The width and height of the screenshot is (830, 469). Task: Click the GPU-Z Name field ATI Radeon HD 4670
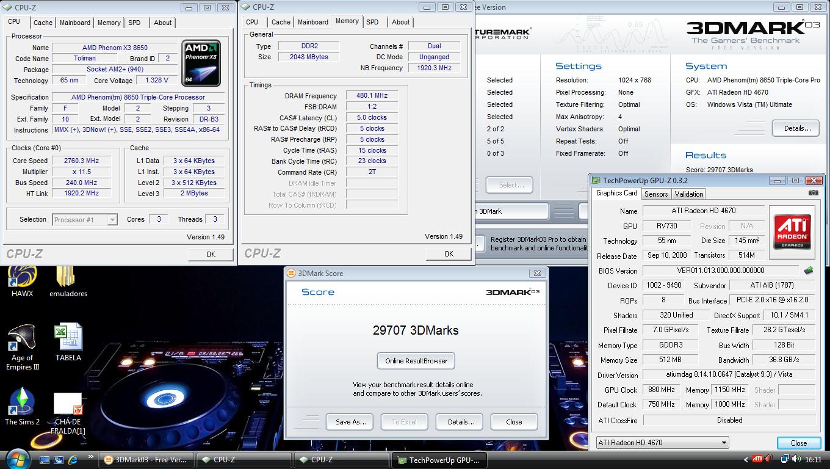pyautogui.click(x=703, y=211)
